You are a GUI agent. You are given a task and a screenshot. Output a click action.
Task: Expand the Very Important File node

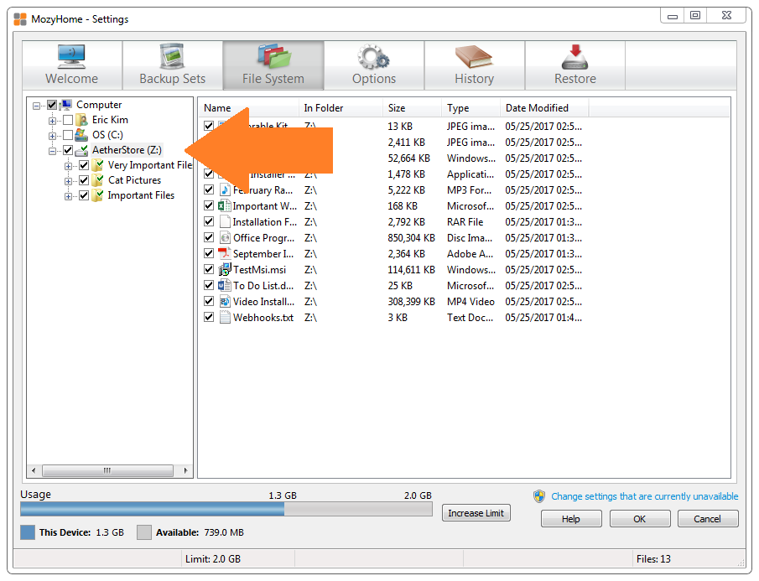click(x=68, y=166)
